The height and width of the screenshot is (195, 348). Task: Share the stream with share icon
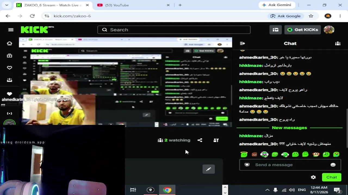click(200, 140)
